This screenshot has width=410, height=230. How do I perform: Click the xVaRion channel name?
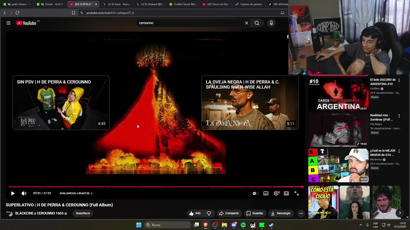(374, 88)
